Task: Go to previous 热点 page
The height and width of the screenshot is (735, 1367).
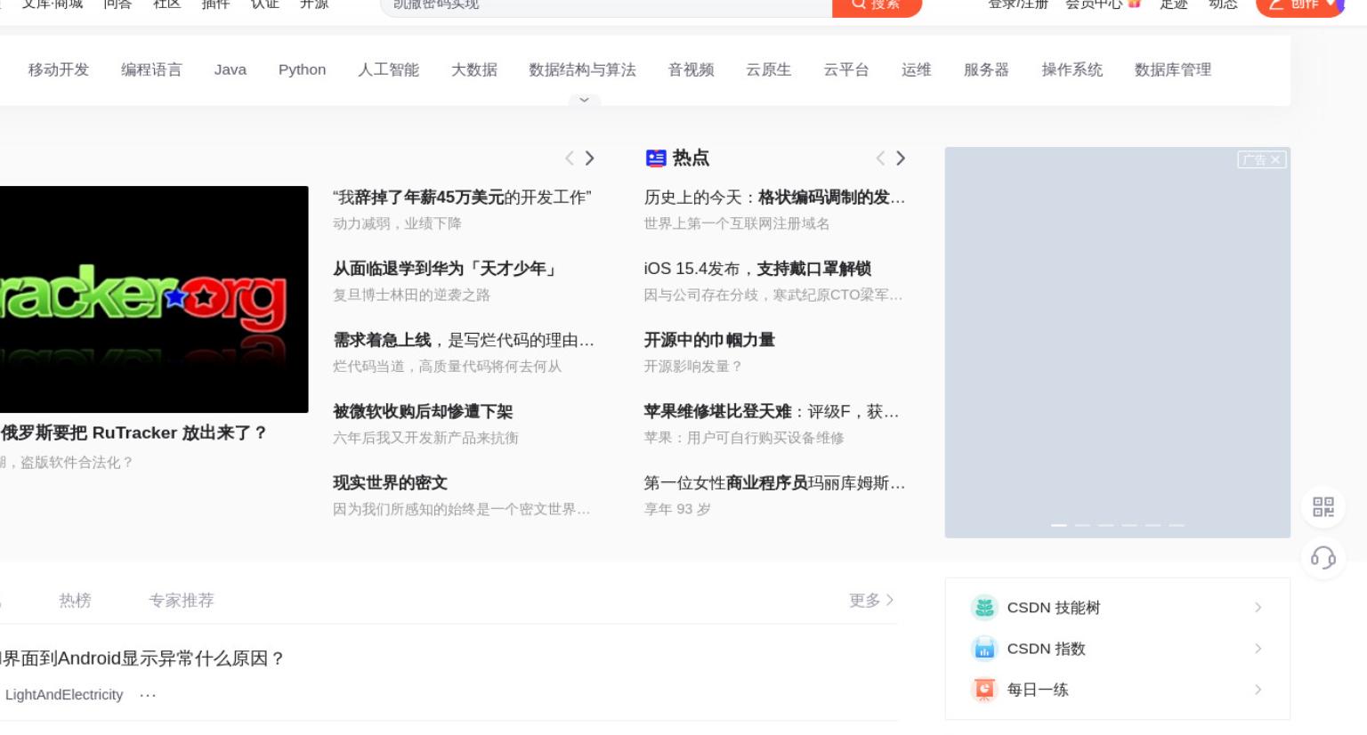Action: (x=880, y=158)
